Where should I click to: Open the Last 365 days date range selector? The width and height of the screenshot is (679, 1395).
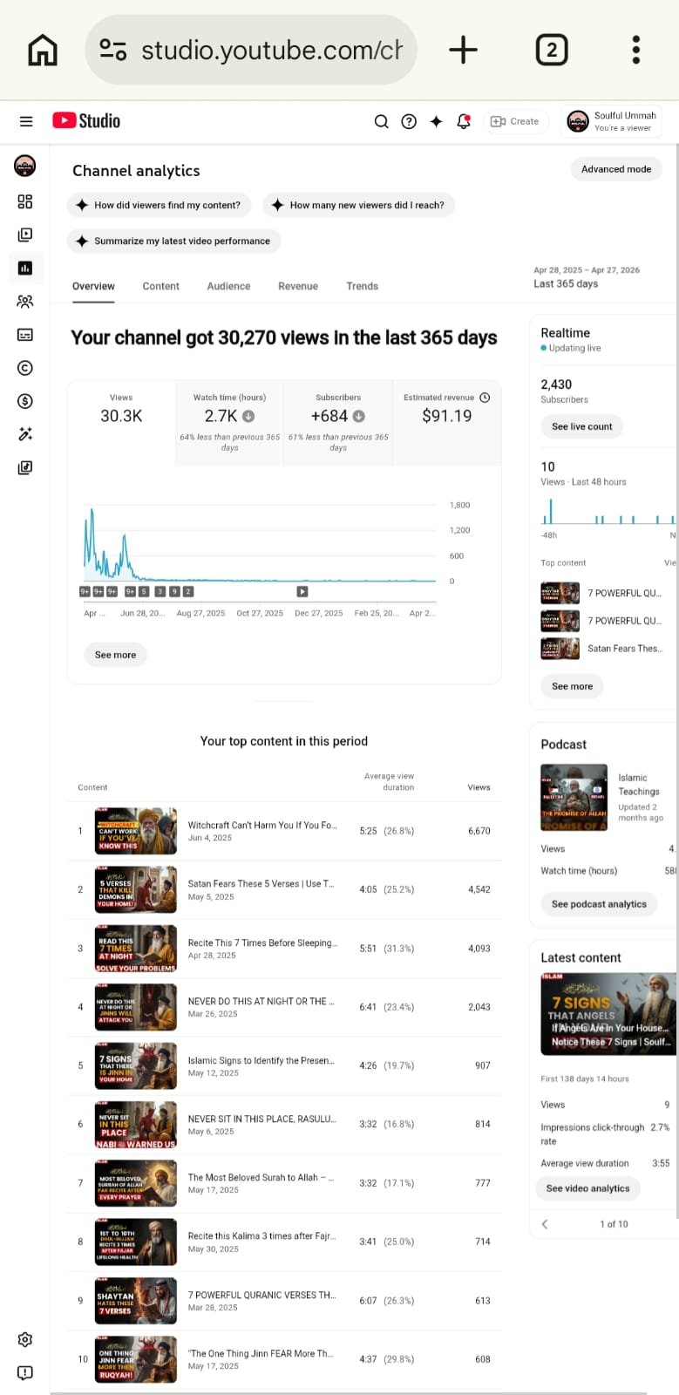(586, 277)
